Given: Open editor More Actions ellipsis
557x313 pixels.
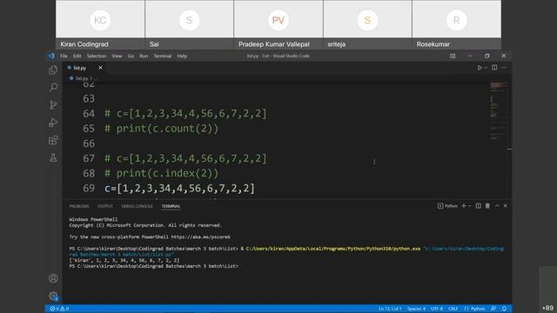Looking at the screenshot, I should click(x=504, y=68).
